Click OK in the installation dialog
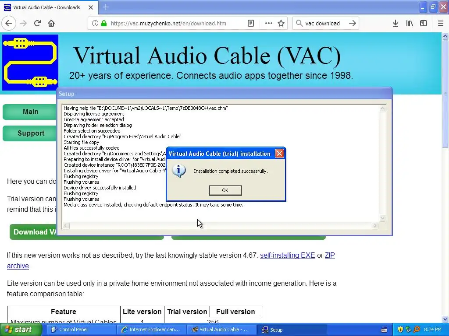The height and width of the screenshot is (336, 449). [x=225, y=190]
